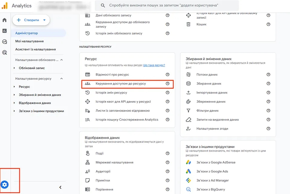290x194 pixels.
Task: Click the Admin gear icon
Action: click(5, 185)
